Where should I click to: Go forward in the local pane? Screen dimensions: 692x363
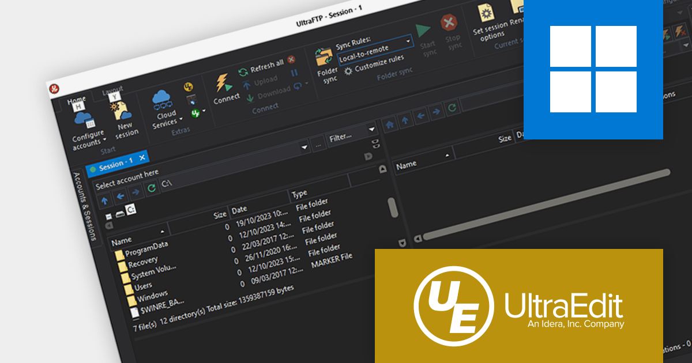pos(136,192)
